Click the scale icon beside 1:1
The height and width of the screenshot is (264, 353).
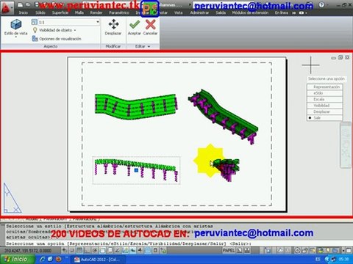tap(35, 22)
